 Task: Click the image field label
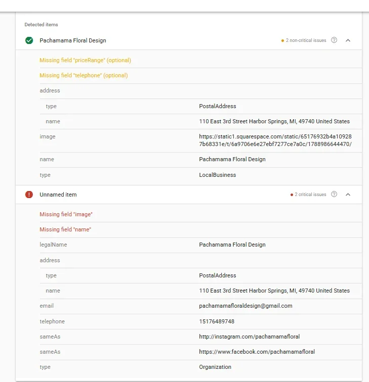click(x=48, y=136)
